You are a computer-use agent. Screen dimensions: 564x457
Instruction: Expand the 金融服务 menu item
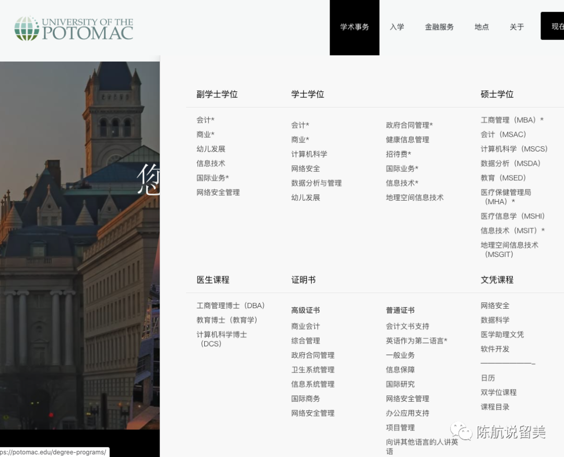coord(439,27)
